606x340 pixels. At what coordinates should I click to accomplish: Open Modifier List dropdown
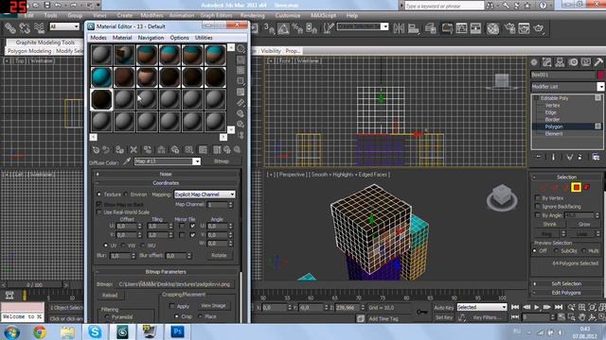click(x=567, y=87)
